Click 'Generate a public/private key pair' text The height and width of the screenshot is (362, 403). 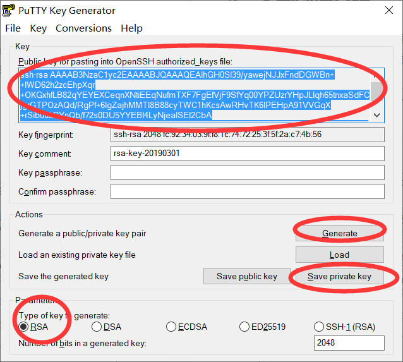point(82,234)
